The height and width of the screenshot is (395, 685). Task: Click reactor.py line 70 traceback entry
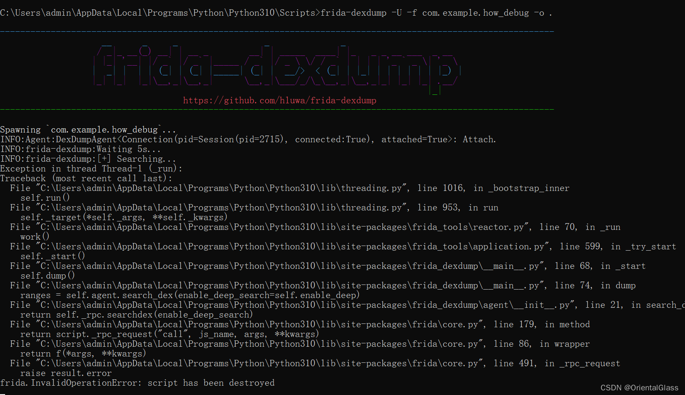click(315, 227)
